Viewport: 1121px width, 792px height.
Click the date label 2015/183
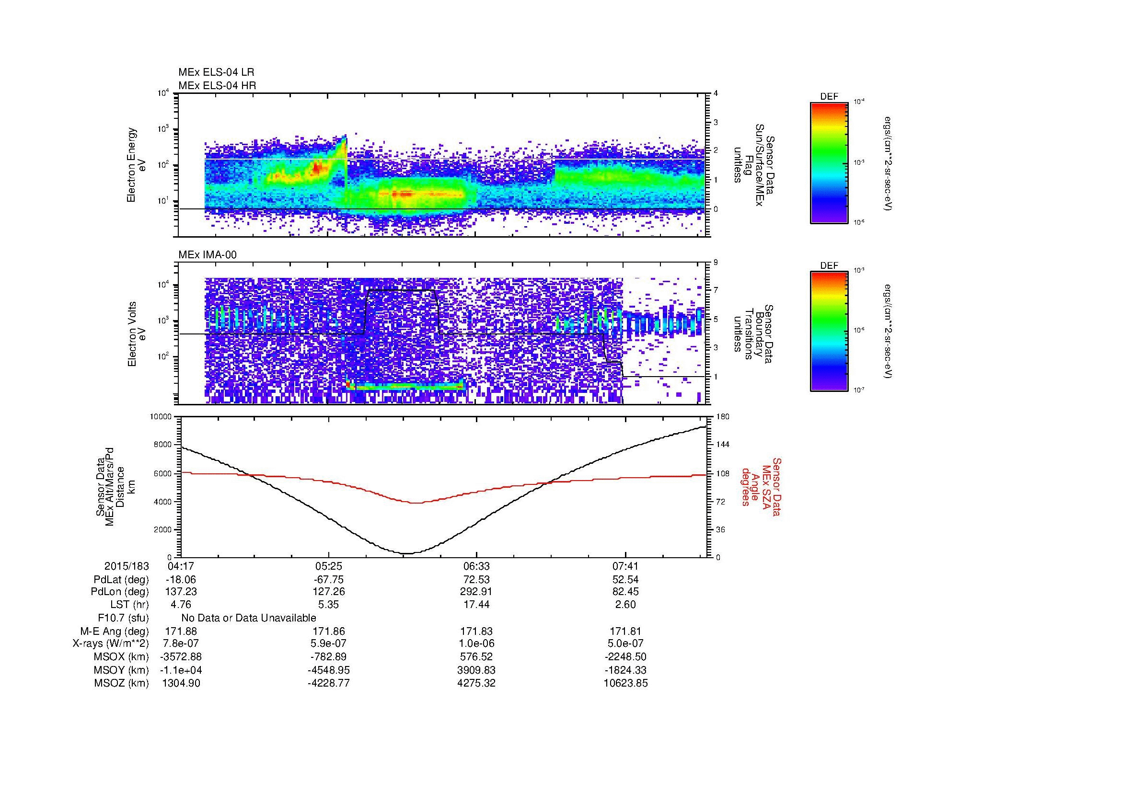pyautogui.click(x=126, y=566)
